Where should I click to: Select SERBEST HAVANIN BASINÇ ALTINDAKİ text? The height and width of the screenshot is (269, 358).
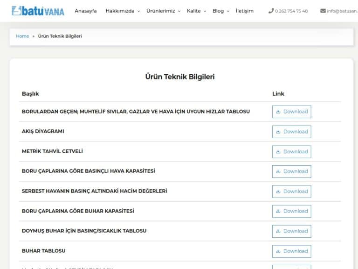[x=94, y=191]
